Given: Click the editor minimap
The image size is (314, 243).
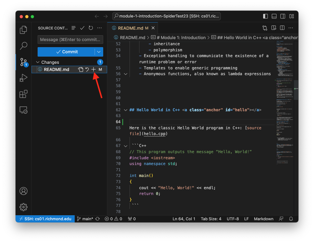Looking at the screenshot, I should tap(285, 102).
